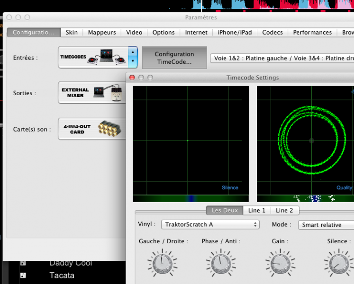Select the Les Deux segment
This screenshot has height=284, width=354.
pyautogui.click(x=224, y=210)
